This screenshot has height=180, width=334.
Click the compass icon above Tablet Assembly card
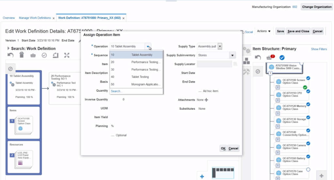coord(10,69)
